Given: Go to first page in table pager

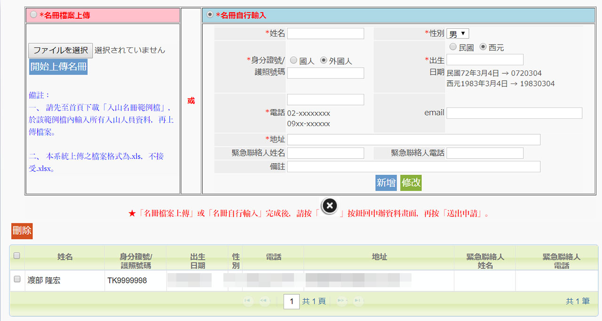Looking at the screenshot, I should coord(248,301).
